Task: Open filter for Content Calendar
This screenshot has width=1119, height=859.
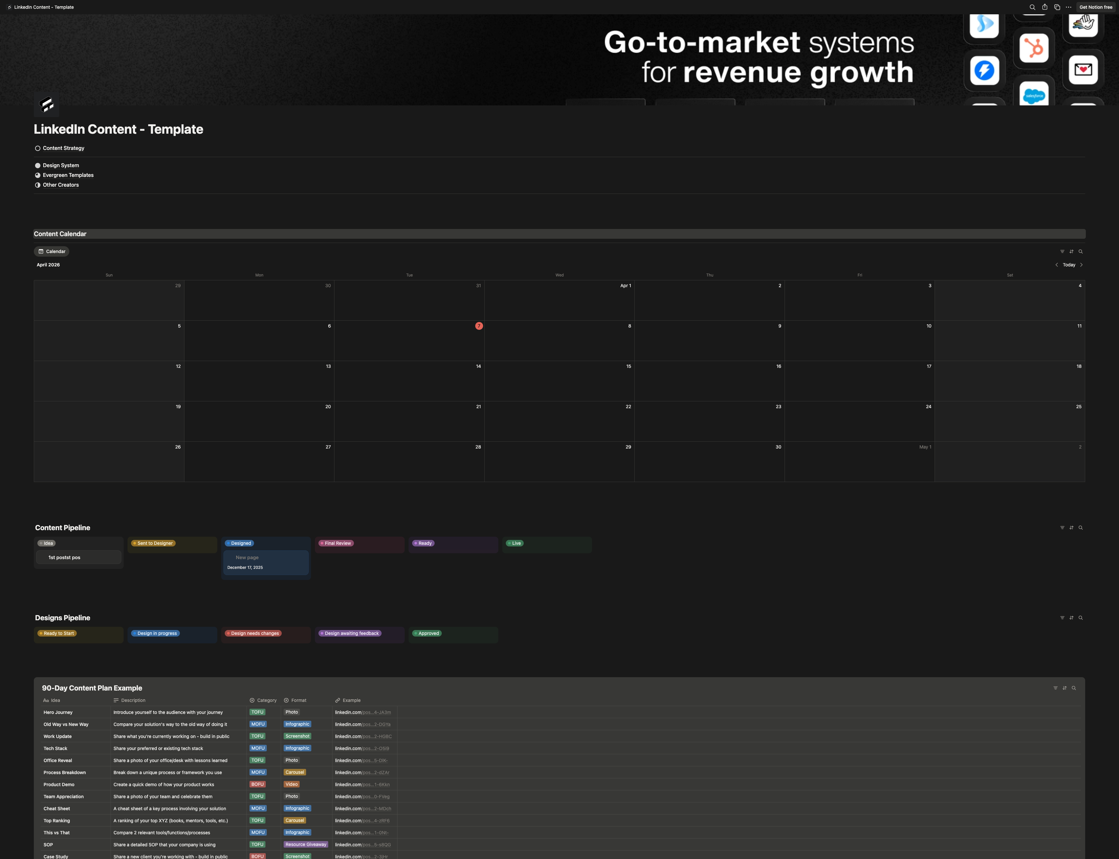Action: 1062,251
